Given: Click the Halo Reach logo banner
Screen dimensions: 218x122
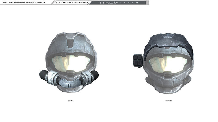Looking at the screenshot, I should coord(119,3).
